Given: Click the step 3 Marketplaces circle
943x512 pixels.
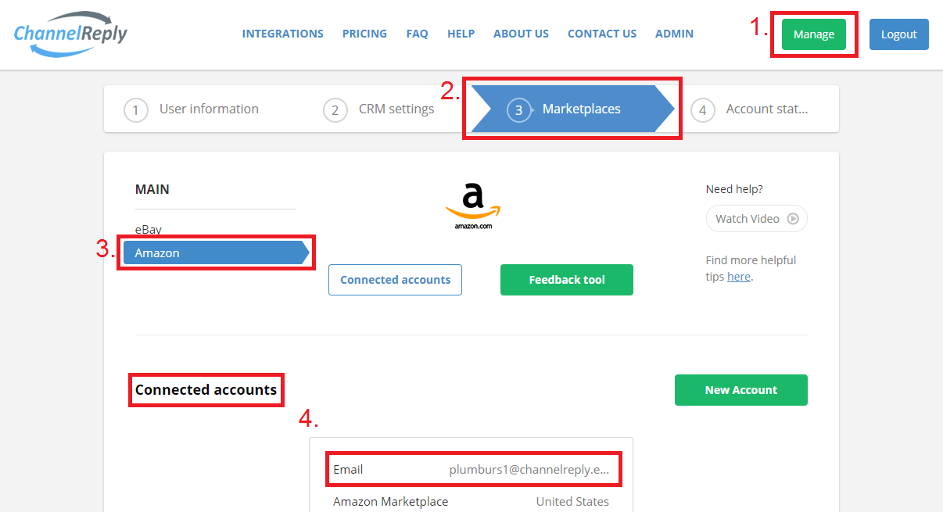Looking at the screenshot, I should point(518,109).
